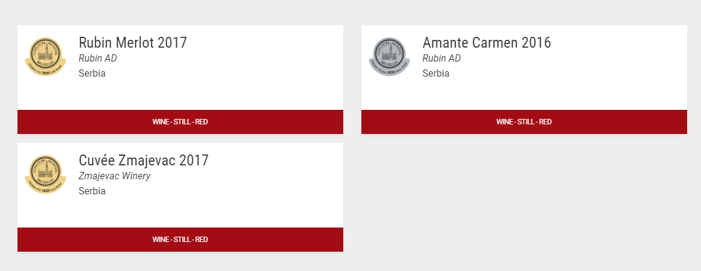Click Serbia on the Rubin Merlot card
Image resolution: width=701 pixels, height=271 pixels.
pos(92,74)
